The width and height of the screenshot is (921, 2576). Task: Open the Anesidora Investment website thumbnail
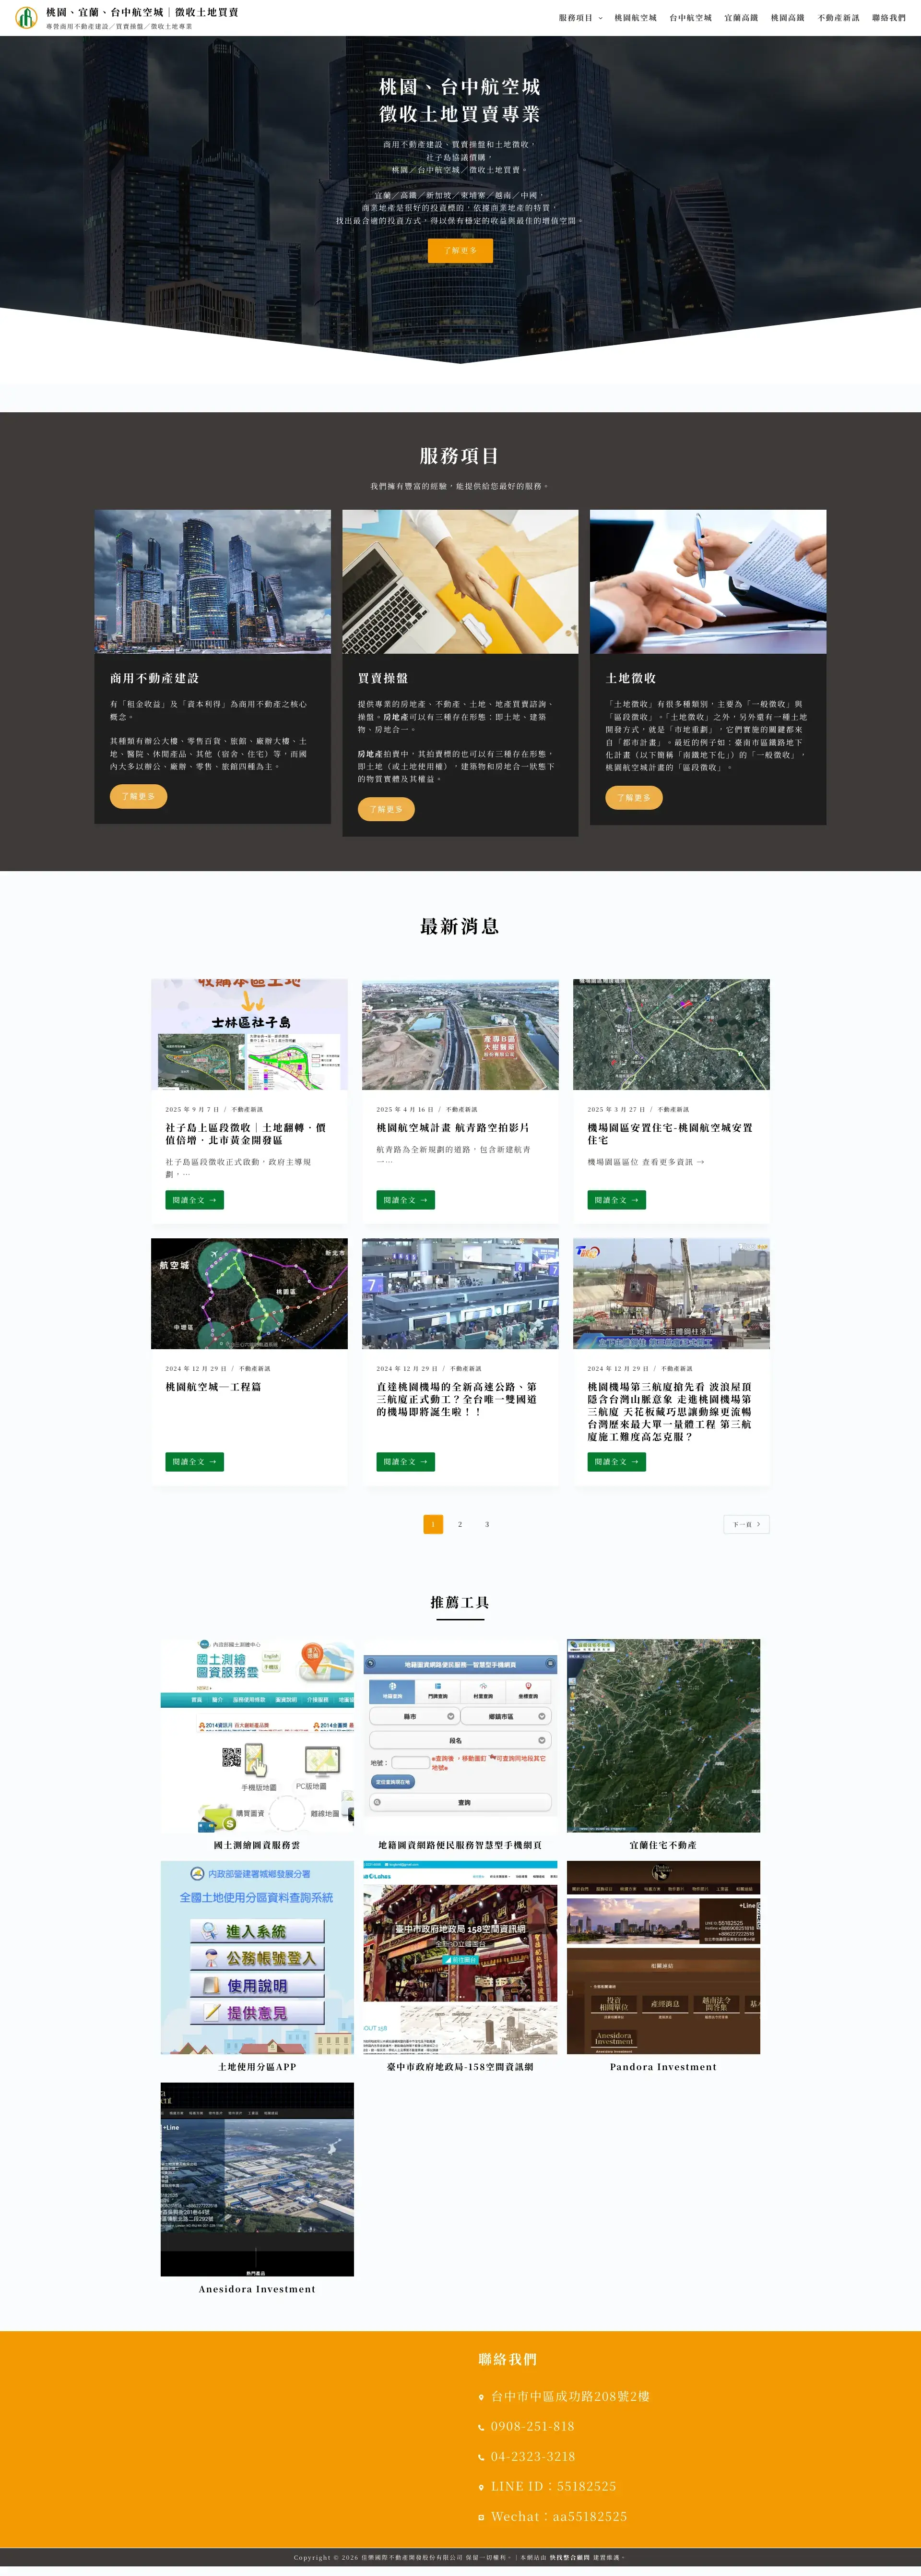[258, 2179]
